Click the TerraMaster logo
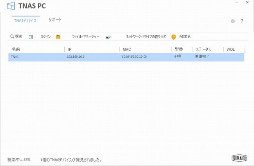This screenshot has width=254, height=166. 239,158
